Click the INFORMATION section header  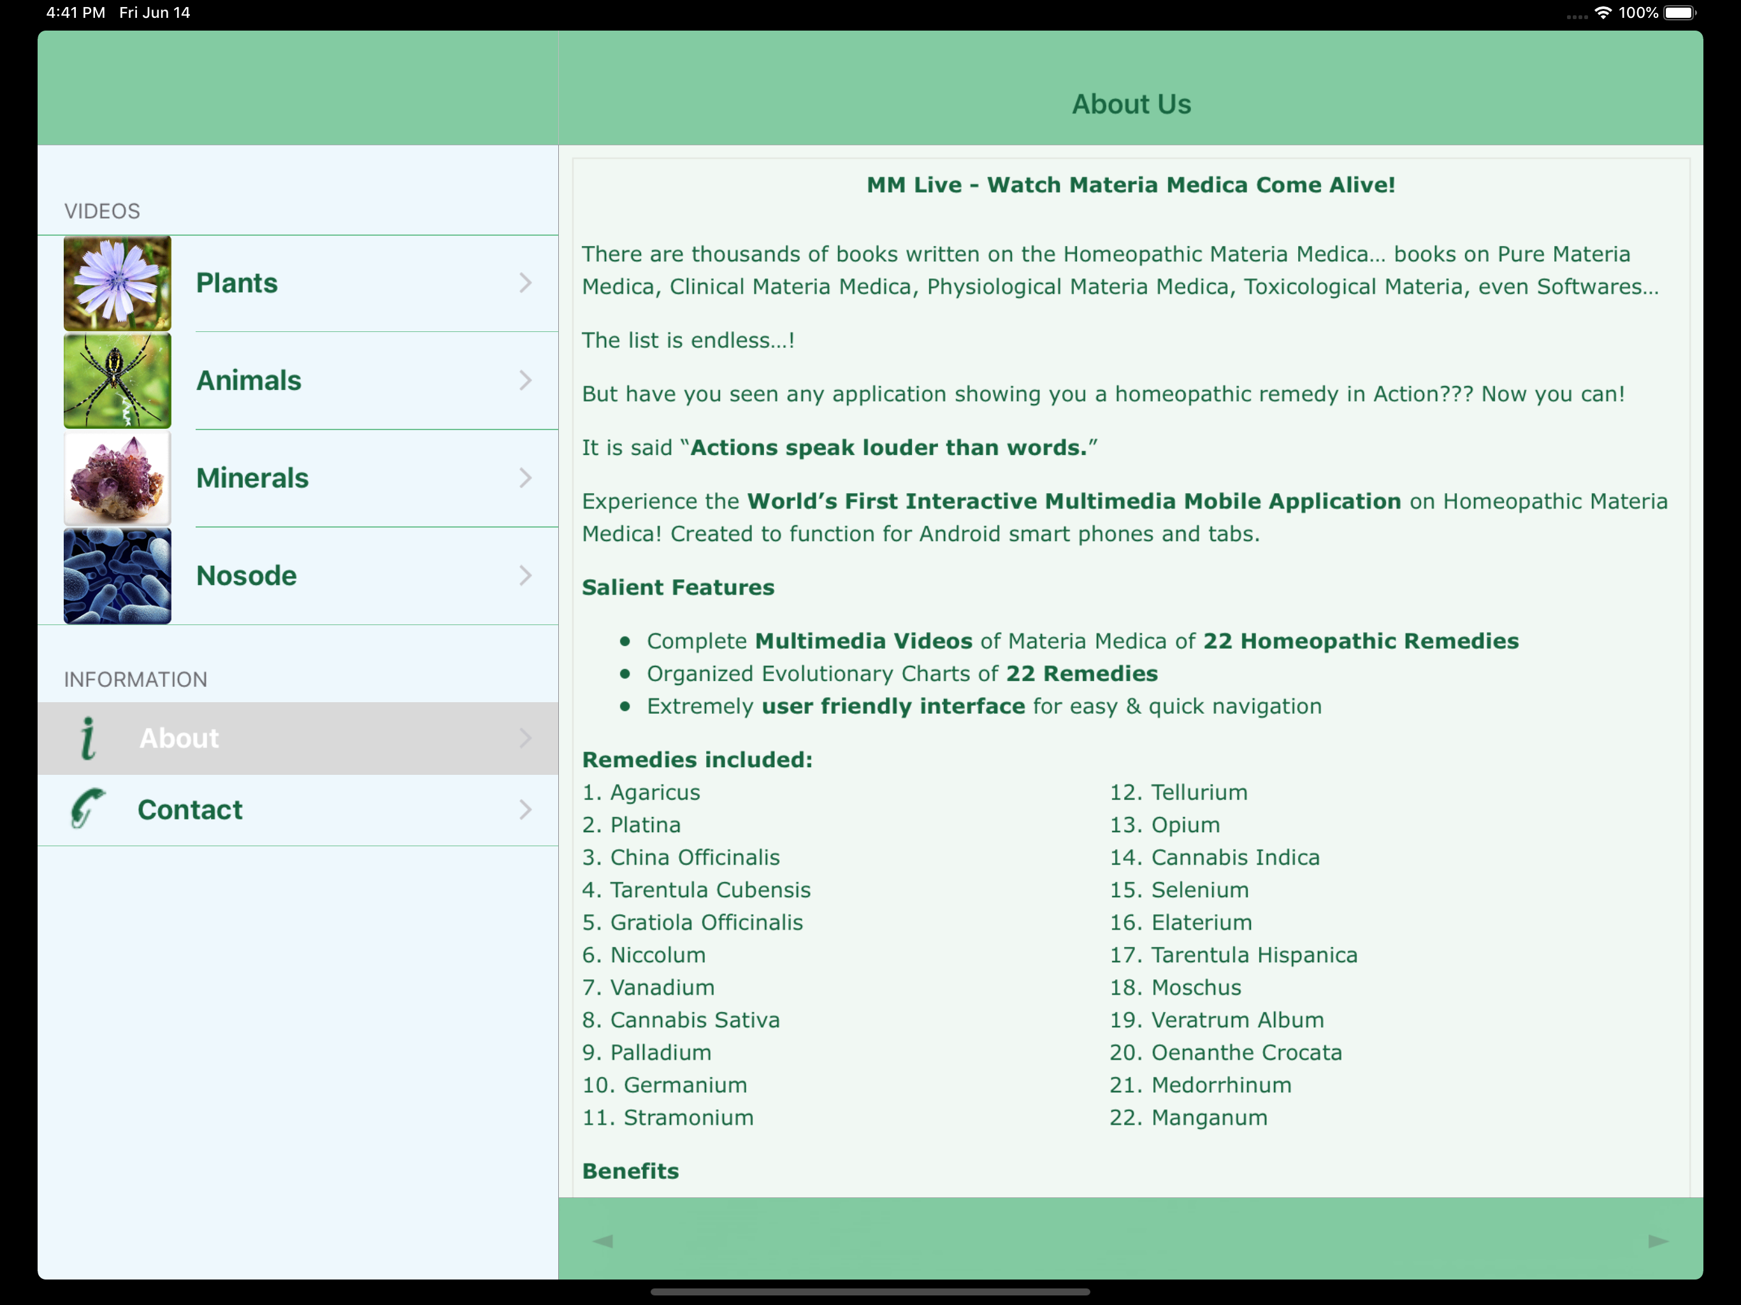(x=135, y=680)
